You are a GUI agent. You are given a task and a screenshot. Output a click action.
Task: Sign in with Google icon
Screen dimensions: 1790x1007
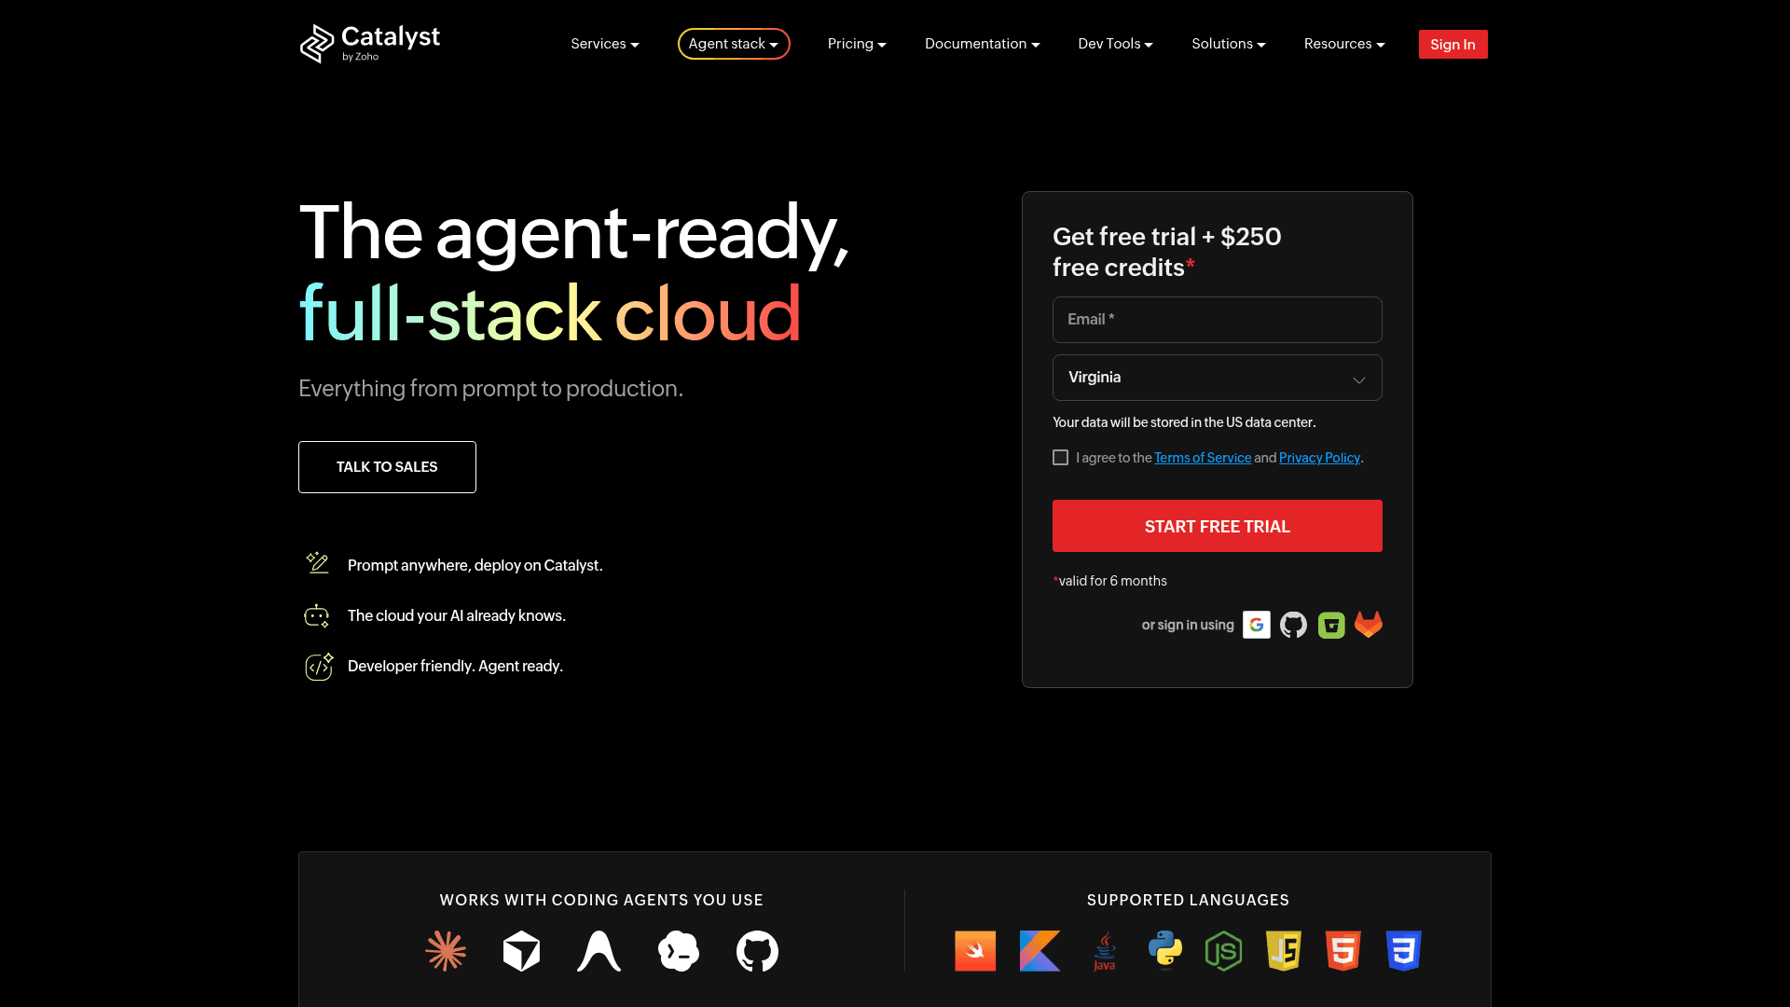click(1257, 625)
